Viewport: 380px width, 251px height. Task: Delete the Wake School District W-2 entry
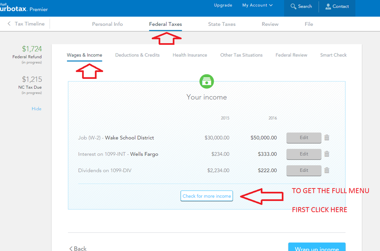pos(327,138)
